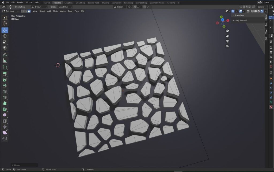Click the zoom magnifier gizmo icon

227,31
